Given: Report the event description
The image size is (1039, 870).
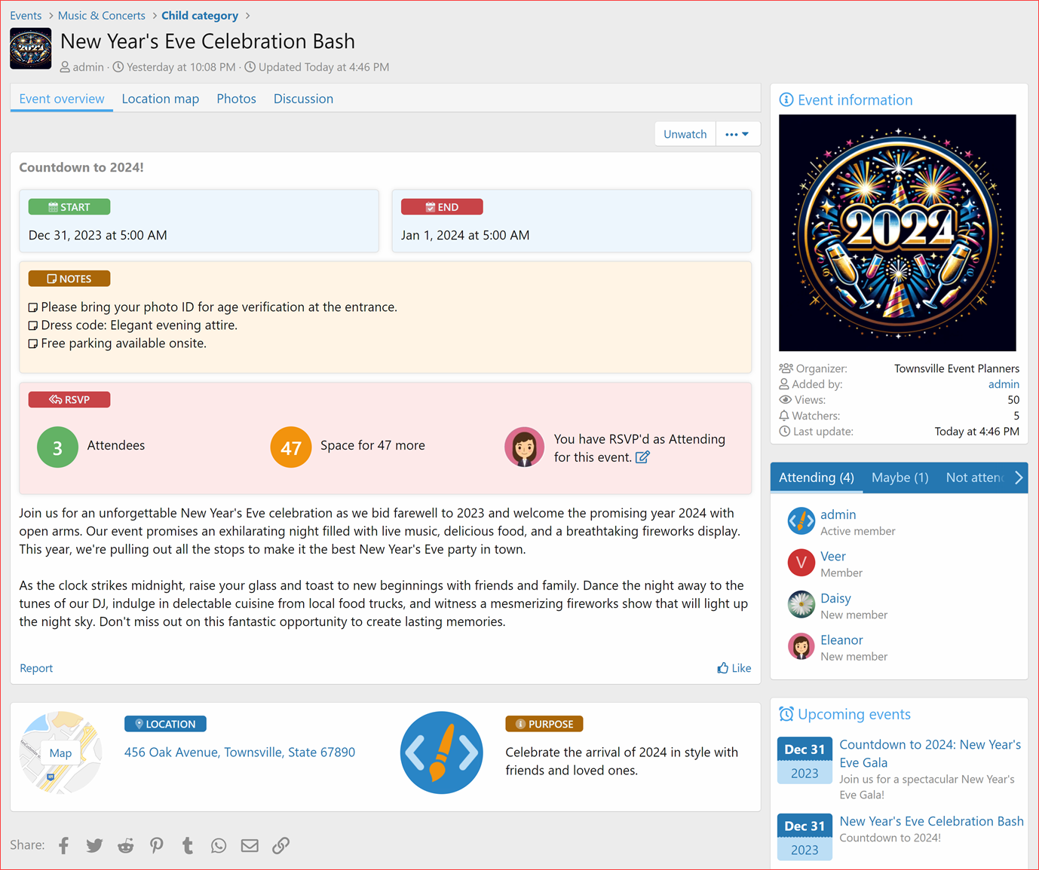Looking at the screenshot, I should (x=35, y=668).
